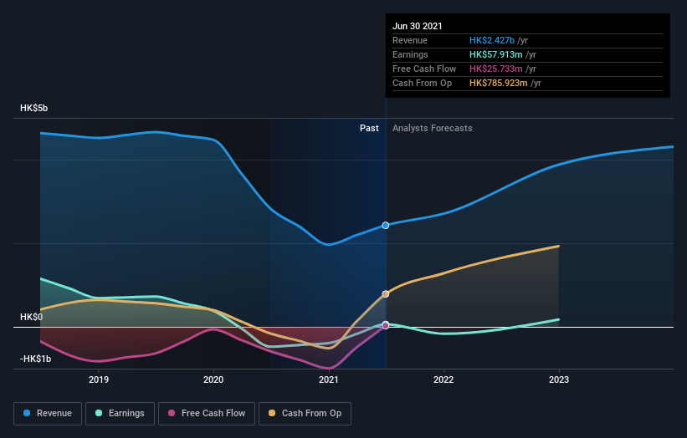Select the Cash From Op data point marker
The image size is (687, 438).
pos(385,294)
